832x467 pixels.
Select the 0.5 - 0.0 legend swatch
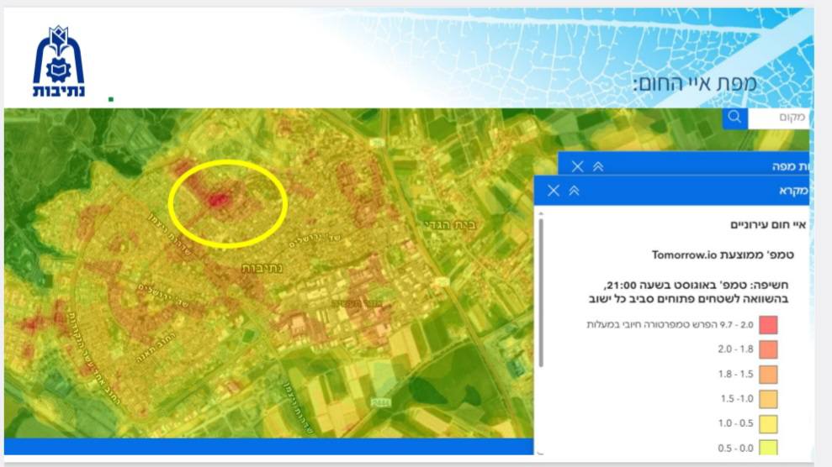tap(768, 448)
